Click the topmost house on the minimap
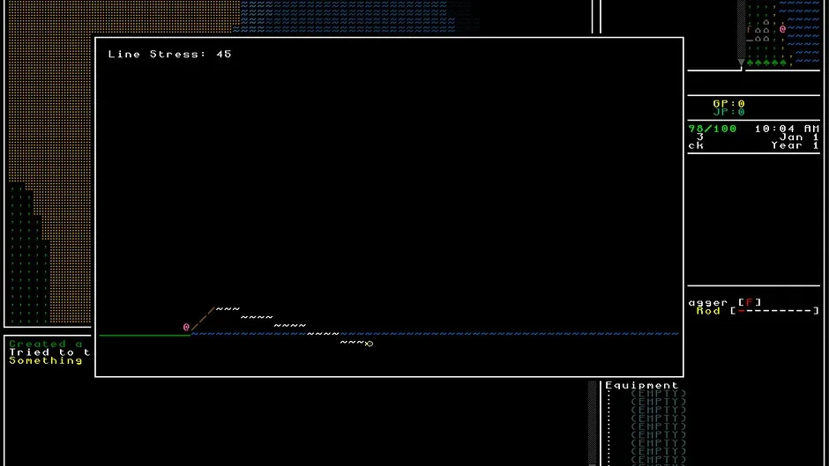This screenshot has width=829, height=466. point(766,22)
